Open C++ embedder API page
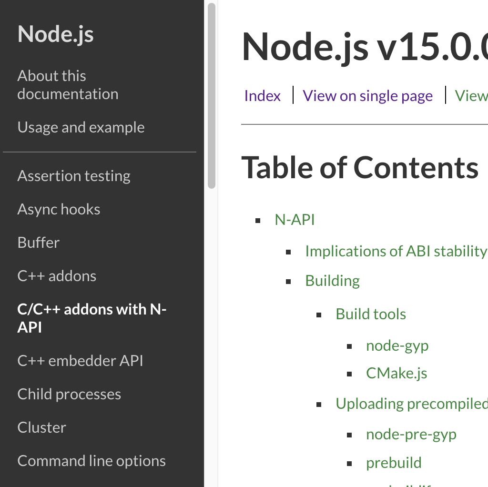 [x=80, y=361]
